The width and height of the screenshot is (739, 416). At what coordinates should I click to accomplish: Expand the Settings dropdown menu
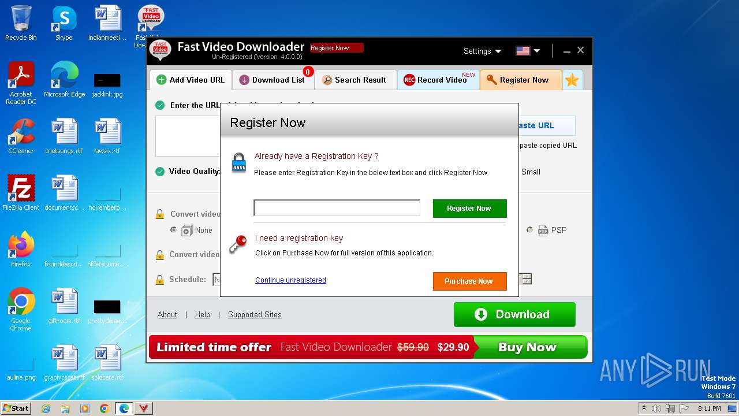(x=482, y=51)
